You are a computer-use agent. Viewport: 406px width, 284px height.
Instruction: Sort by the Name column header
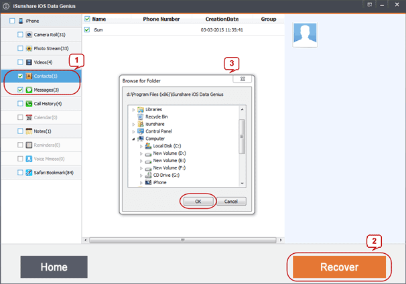coord(99,19)
